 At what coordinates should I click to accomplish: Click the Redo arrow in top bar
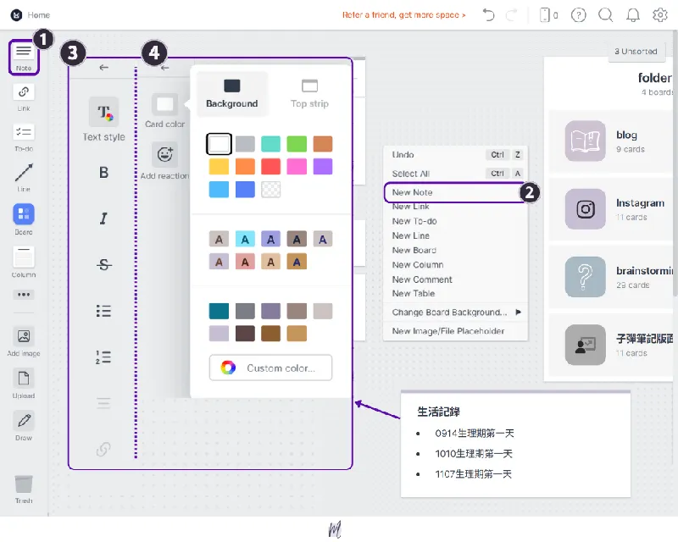pos(511,15)
